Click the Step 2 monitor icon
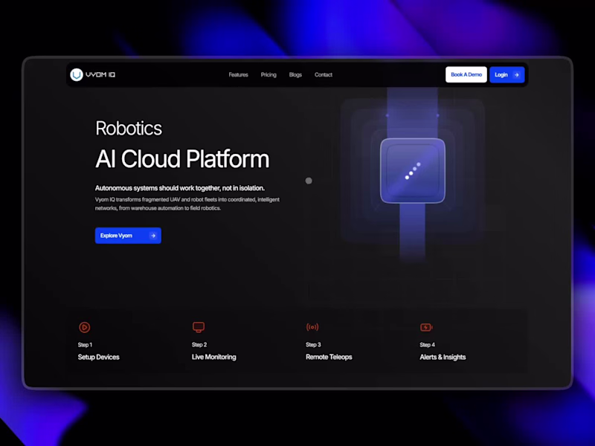The image size is (595, 446). click(199, 327)
